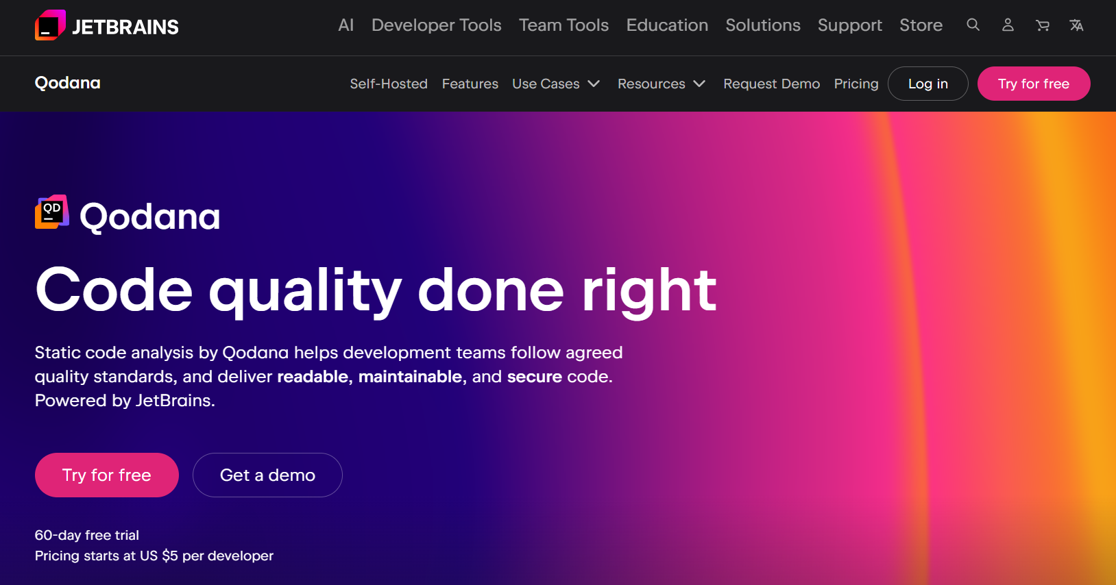Open the Developer Tools menu
This screenshot has height=585, width=1116.
tap(436, 25)
